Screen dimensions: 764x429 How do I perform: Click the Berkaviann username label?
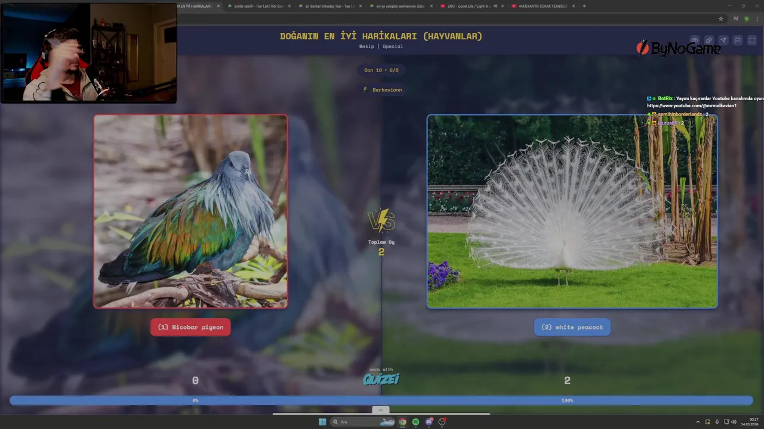pyautogui.click(x=387, y=90)
